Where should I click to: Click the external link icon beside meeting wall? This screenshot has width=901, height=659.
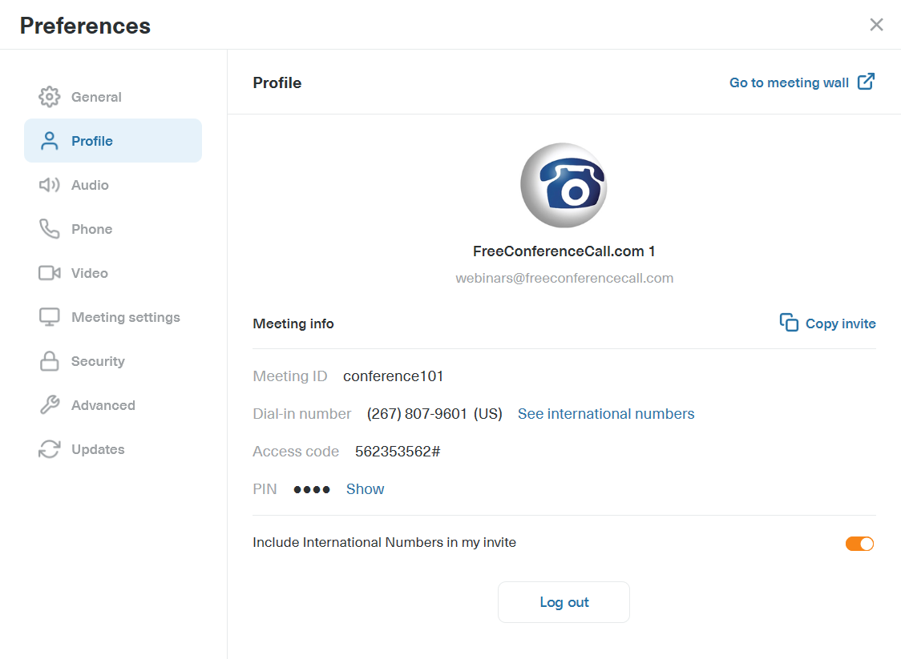pos(866,82)
